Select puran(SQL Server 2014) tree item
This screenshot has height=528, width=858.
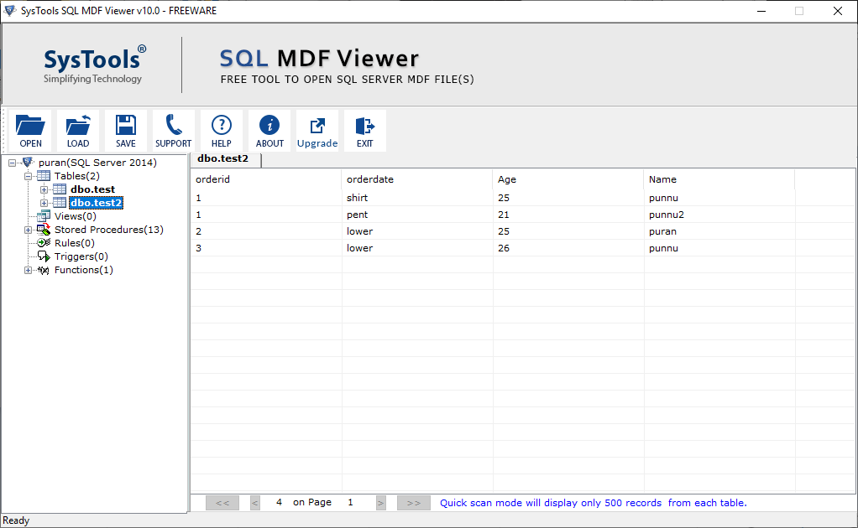coord(97,162)
